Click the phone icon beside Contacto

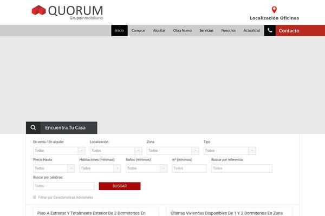[x=270, y=31]
